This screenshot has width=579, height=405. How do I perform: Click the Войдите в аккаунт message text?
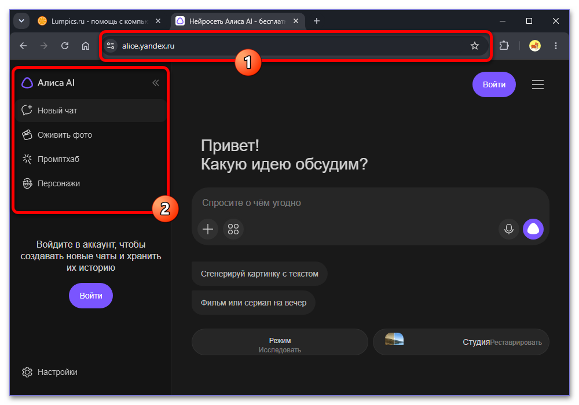pyautogui.click(x=91, y=256)
